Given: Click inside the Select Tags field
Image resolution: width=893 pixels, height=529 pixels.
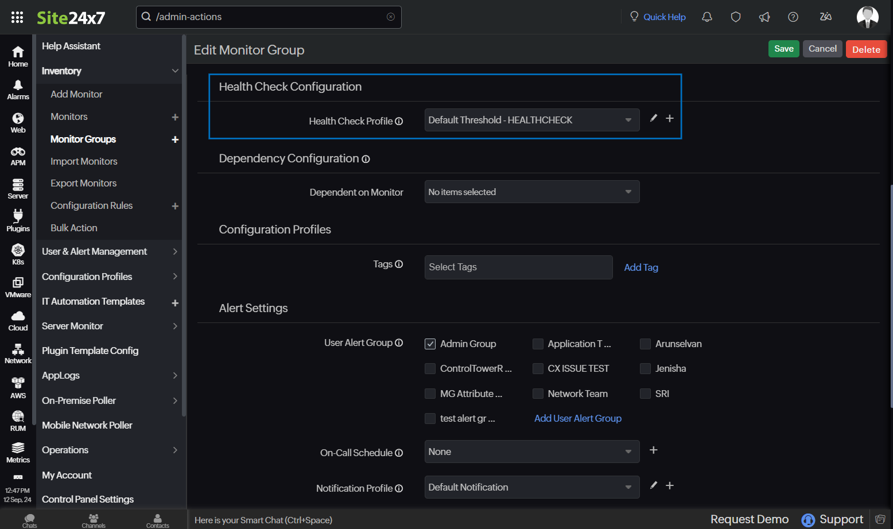Looking at the screenshot, I should 517,267.
